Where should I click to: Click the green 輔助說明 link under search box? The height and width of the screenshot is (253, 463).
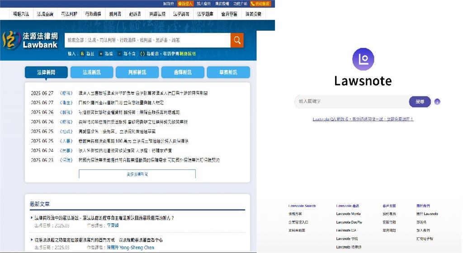point(188,53)
